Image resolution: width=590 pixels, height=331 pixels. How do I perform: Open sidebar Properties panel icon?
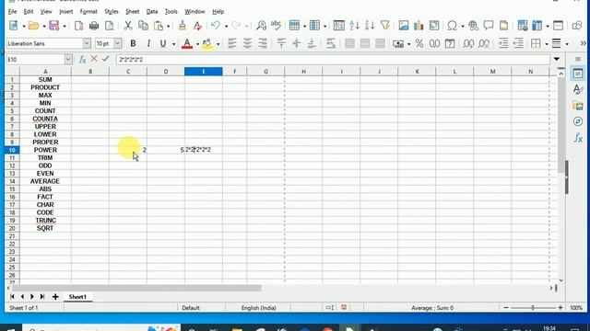(x=578, y=74)
